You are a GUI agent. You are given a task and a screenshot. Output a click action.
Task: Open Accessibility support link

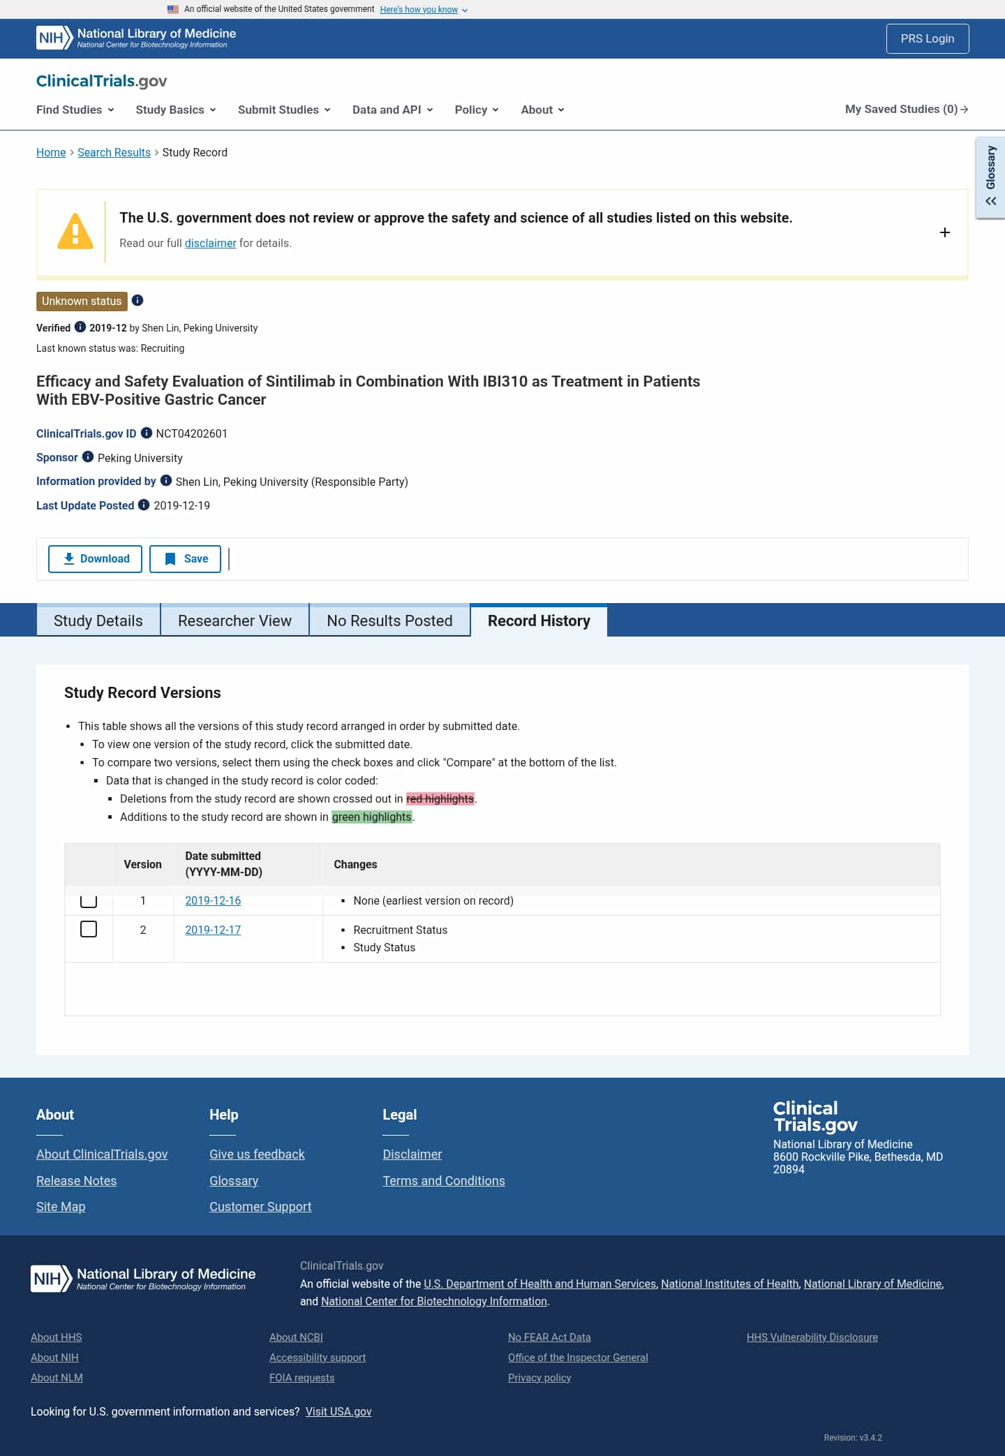coord(318,1357)
